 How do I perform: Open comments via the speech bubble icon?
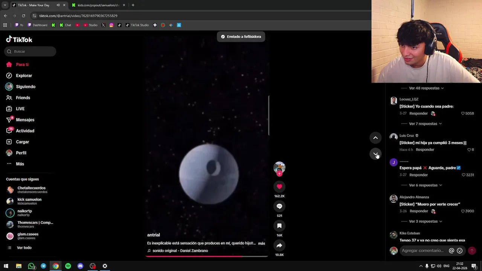[279, 206]
